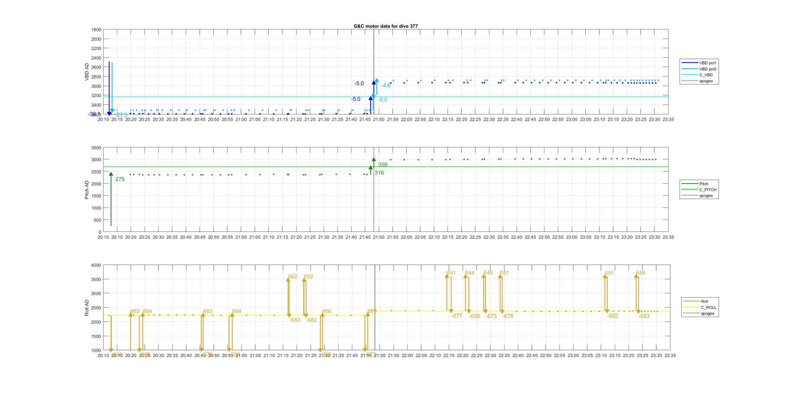Click "22:00" x-tick under the pitch plot
The image size is (794, 393).
tap(407, 238)
